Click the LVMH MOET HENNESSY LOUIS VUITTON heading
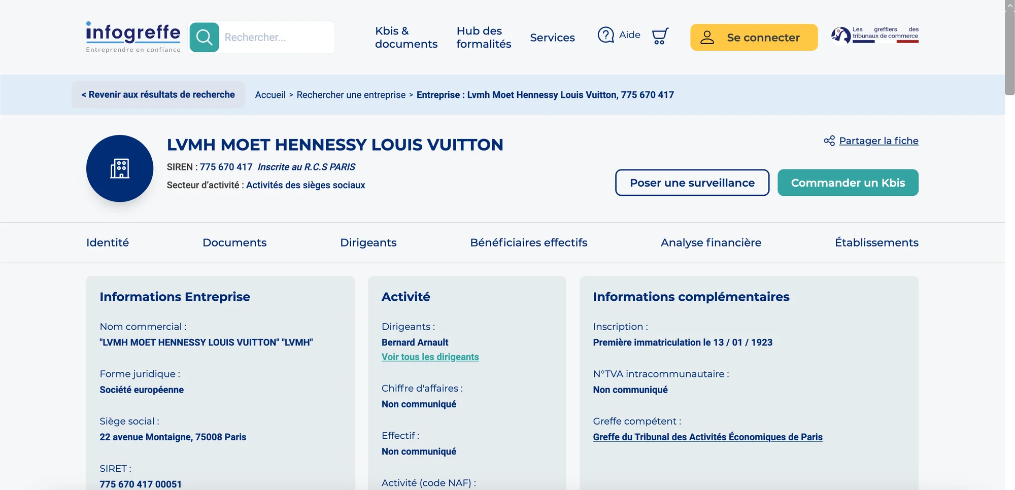Image resolution: width=1015 pixels, height=490 pixels. click(335, 145)
